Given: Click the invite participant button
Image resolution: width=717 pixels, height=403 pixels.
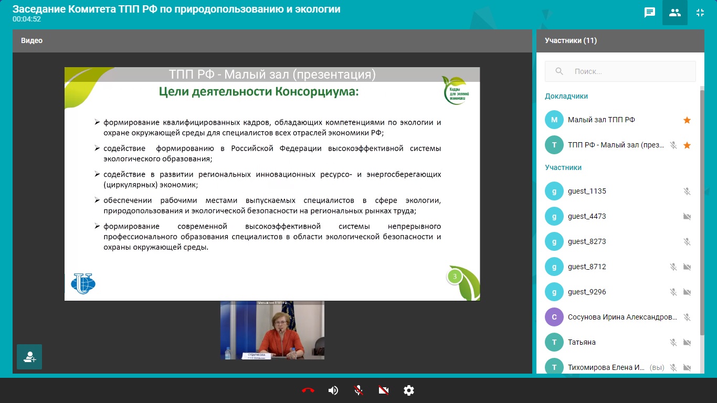Looking at the screenshot, I should [29, 357].
